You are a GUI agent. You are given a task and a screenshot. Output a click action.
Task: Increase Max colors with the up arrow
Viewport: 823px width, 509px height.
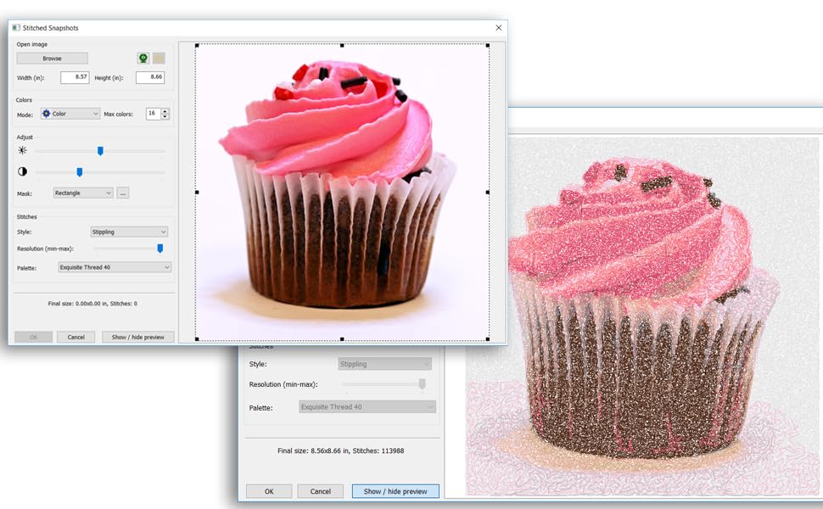[165, 111]
